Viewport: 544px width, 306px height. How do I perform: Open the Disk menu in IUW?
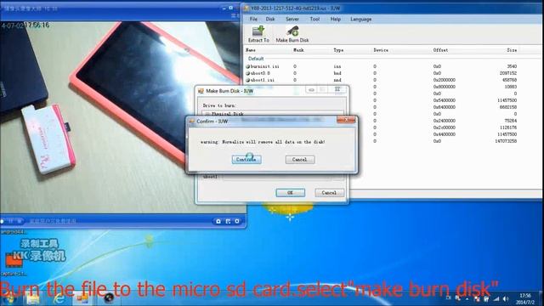270,19
